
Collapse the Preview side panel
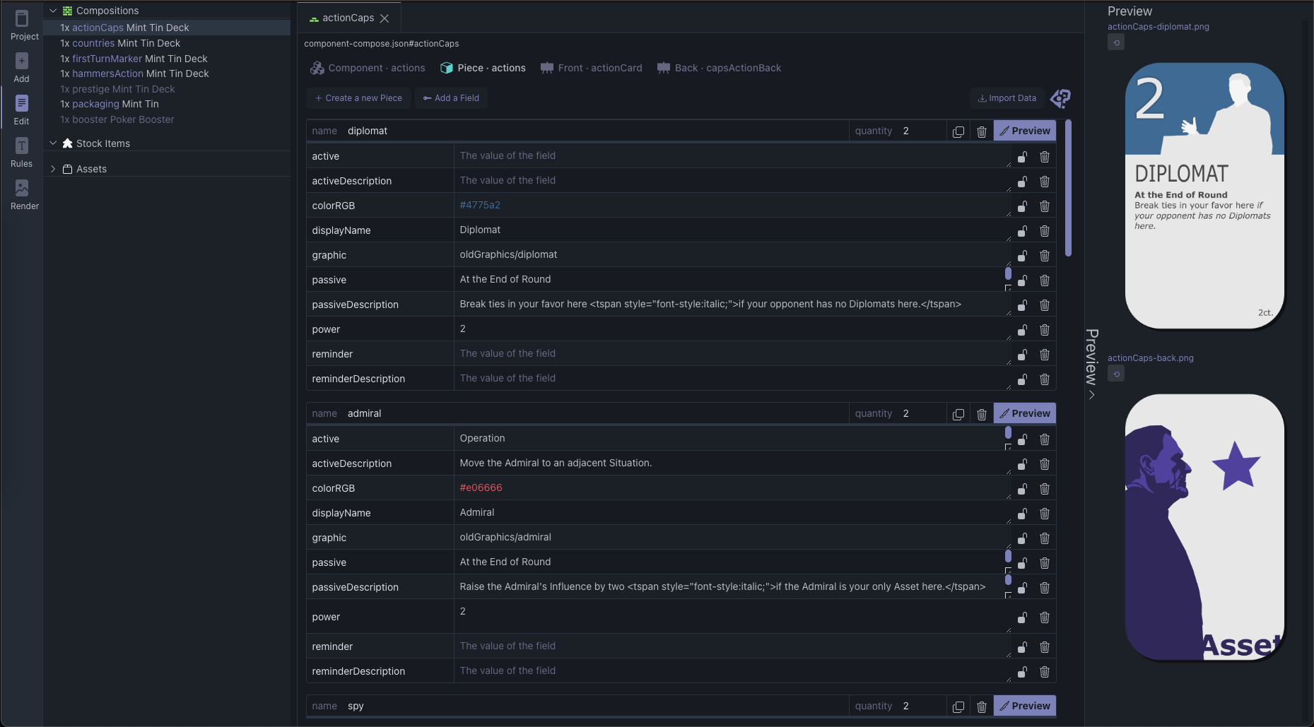pyautogui.click(x=1092, y=364)
